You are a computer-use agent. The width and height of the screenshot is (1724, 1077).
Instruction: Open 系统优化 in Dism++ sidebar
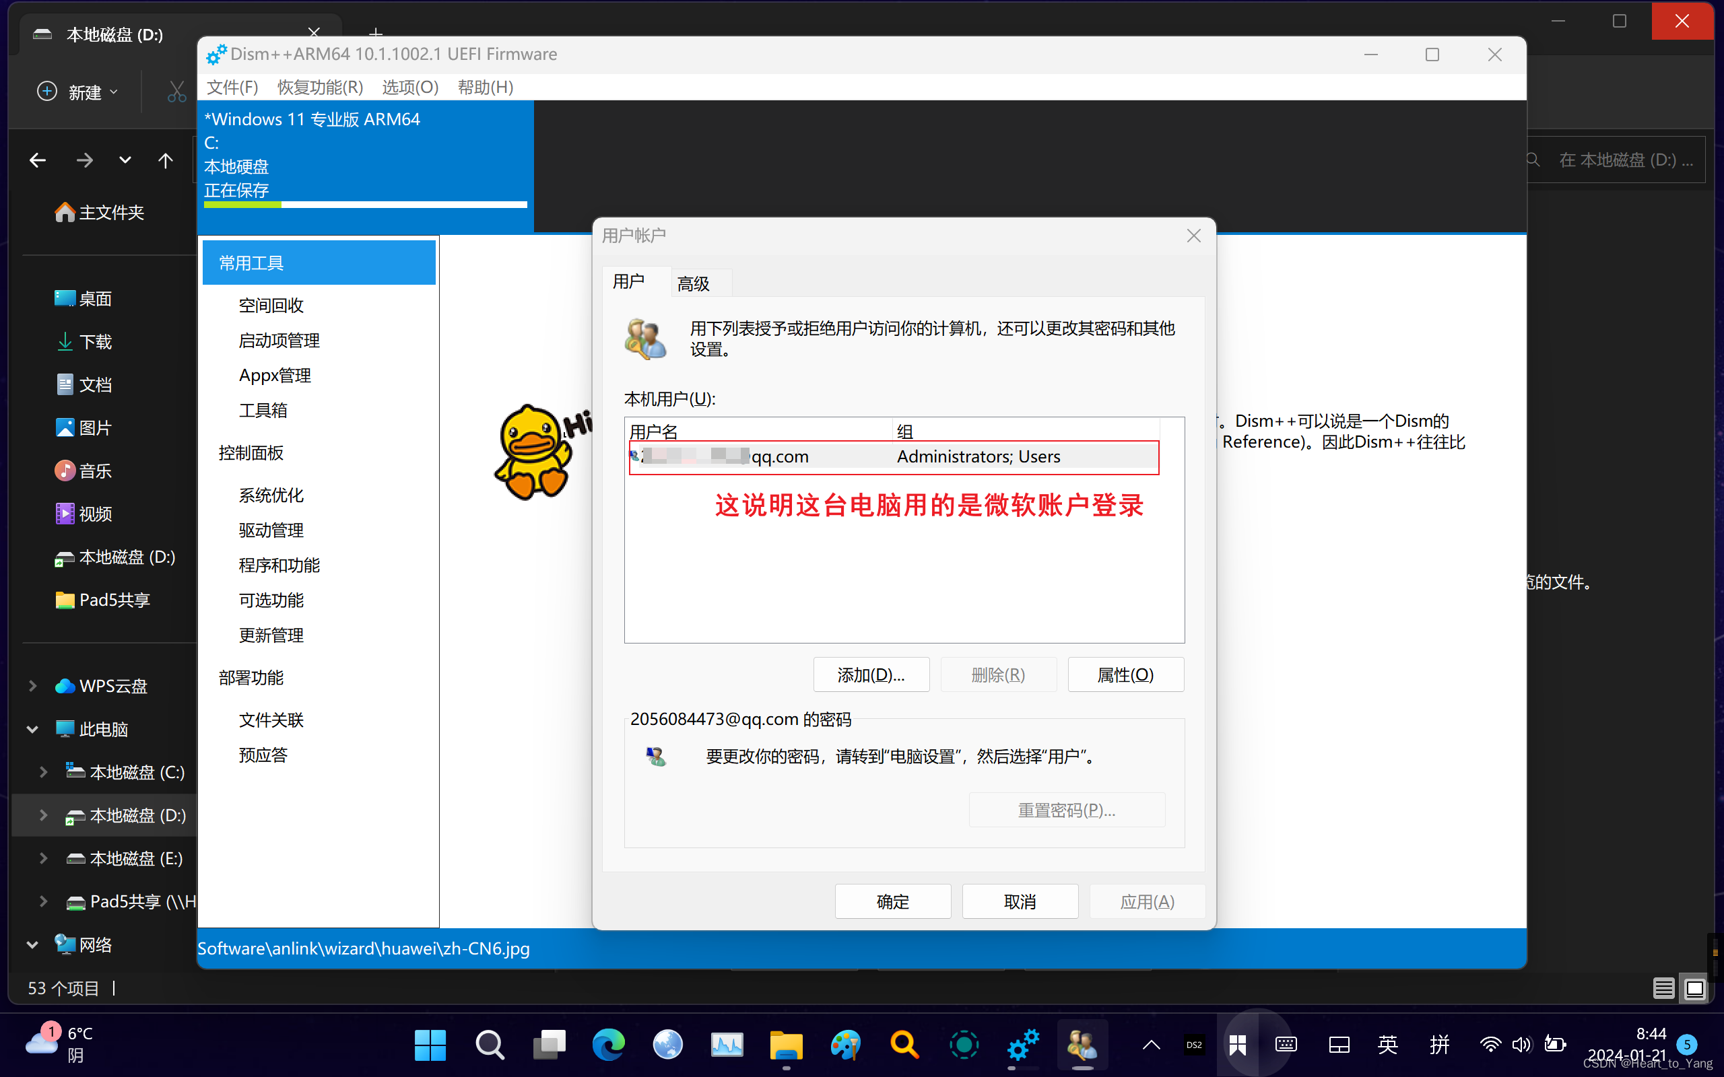tap(271, 495)
